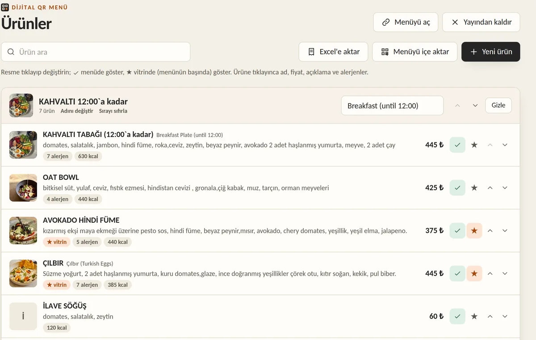The width and height of the screenshot is (536, 340).
Task: Move KAHVALTI TABAĞI up arrow
Action: coord(490,145)
